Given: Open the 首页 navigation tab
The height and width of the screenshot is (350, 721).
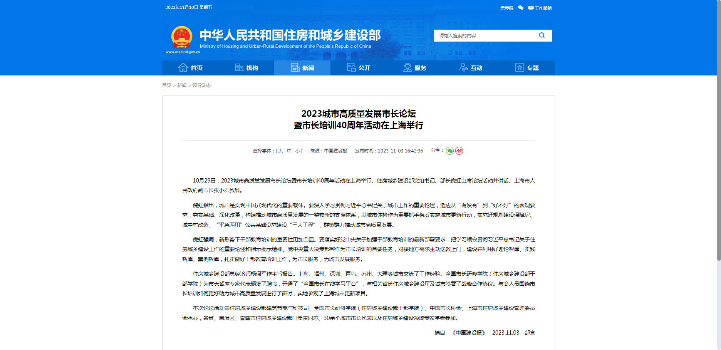Looking at the screenshot, I should click(x=190, y=68).
